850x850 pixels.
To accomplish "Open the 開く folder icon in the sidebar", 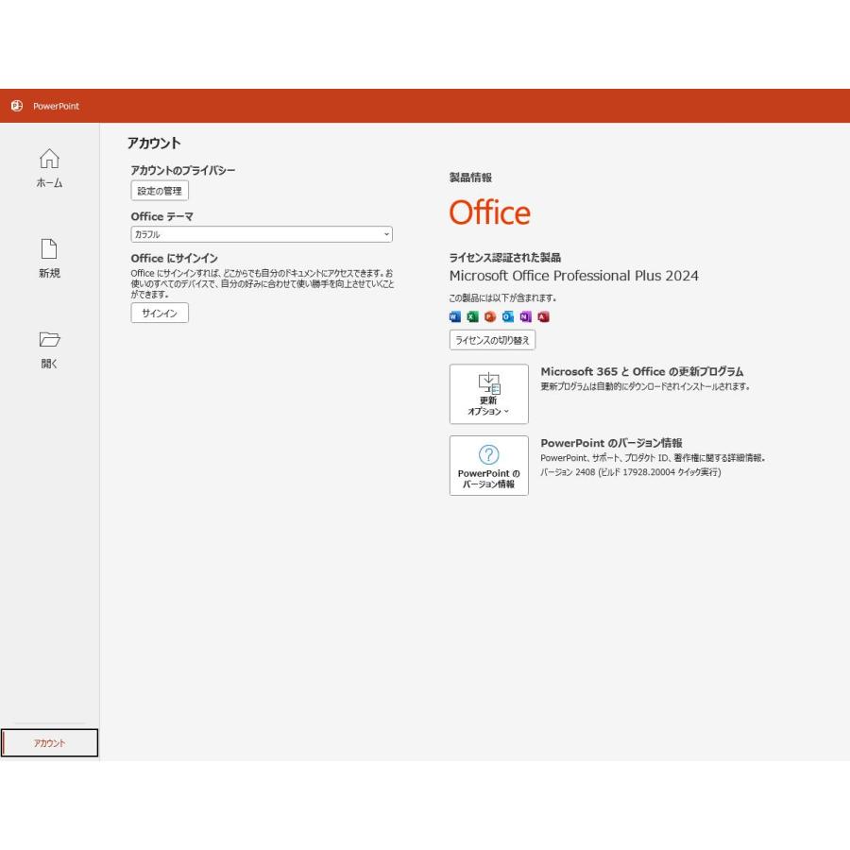I will pyautogui.click(x=49, y=339).
